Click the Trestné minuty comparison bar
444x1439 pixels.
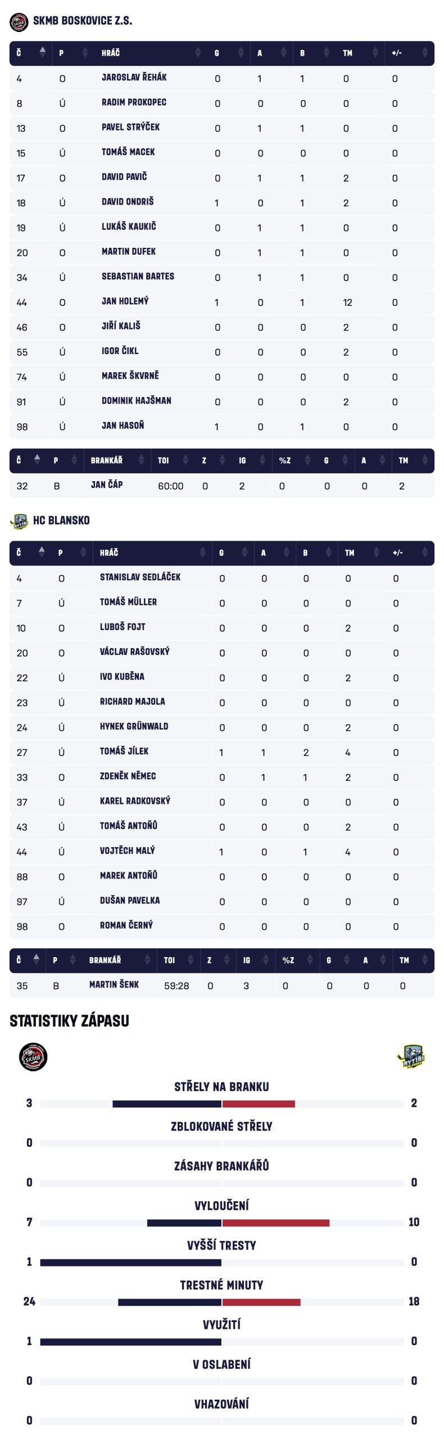tap(221, 1302)
